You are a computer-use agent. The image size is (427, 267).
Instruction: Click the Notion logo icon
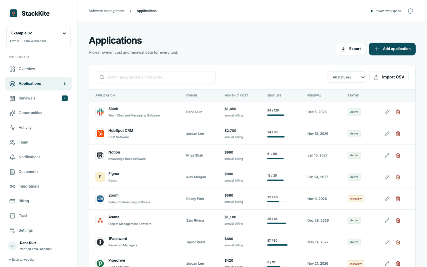[x=100, y=156]
